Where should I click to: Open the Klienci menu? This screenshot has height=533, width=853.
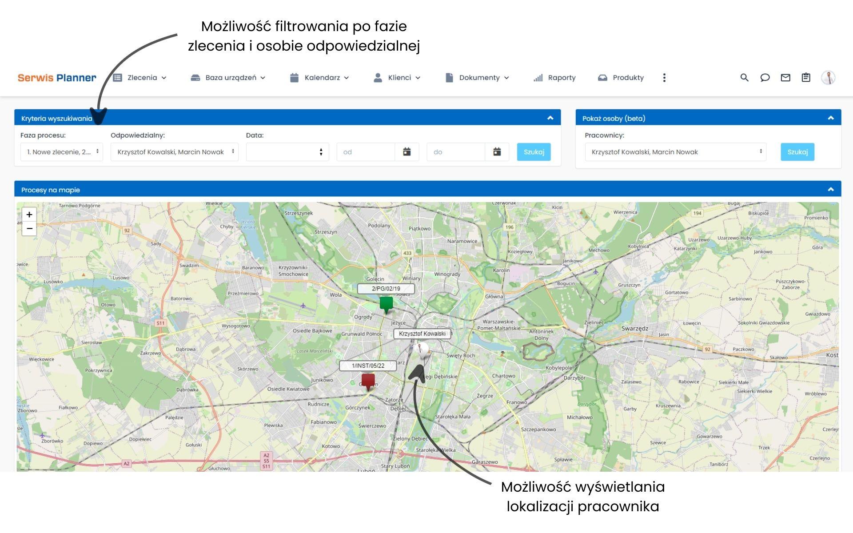[397, 78]
